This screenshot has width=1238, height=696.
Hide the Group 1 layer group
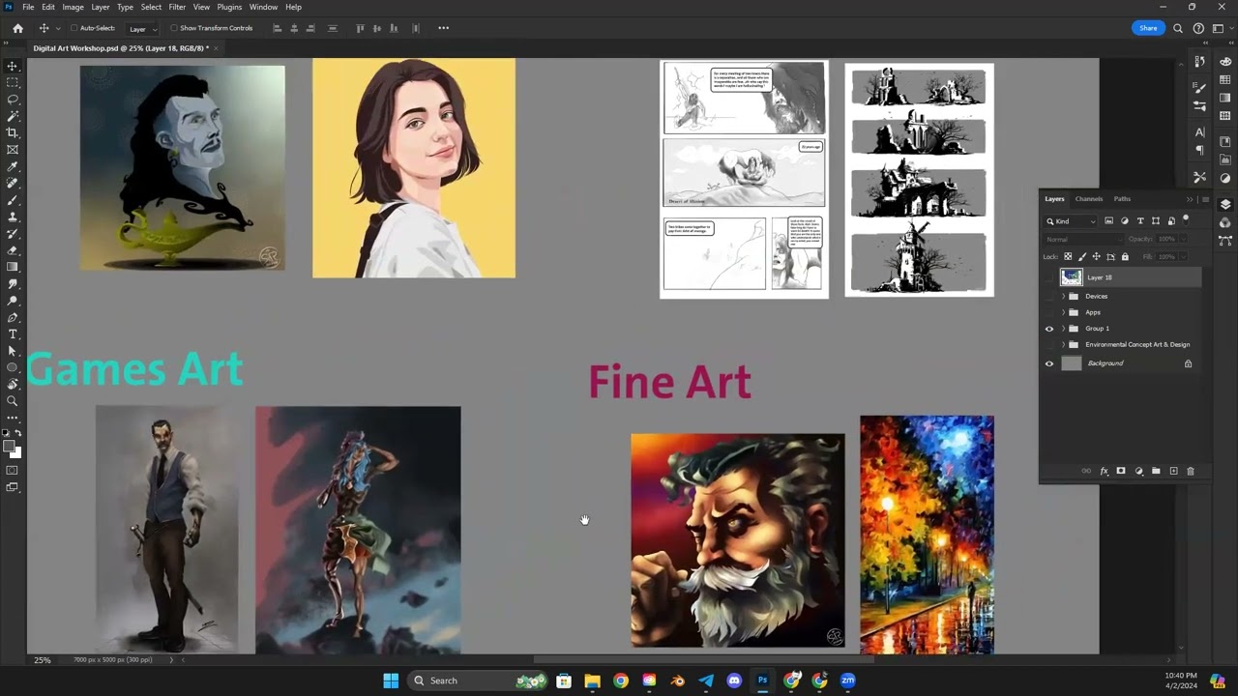pos(1049,329)
